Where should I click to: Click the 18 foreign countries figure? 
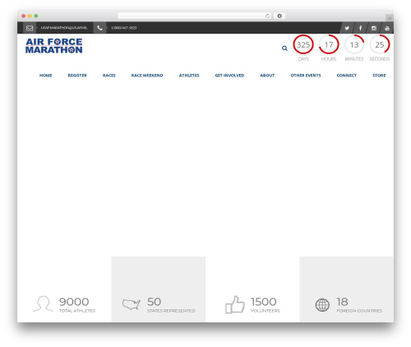coord(342,302)
